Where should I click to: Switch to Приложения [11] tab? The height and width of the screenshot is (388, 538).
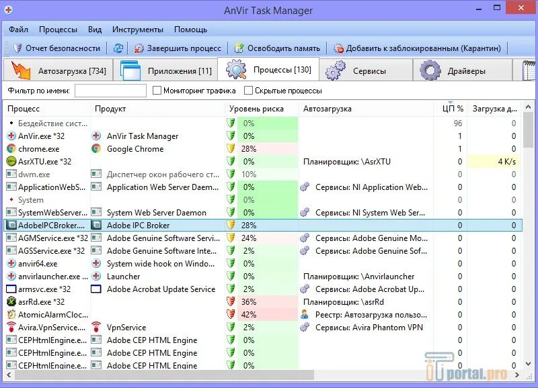(x=165, y=70)
